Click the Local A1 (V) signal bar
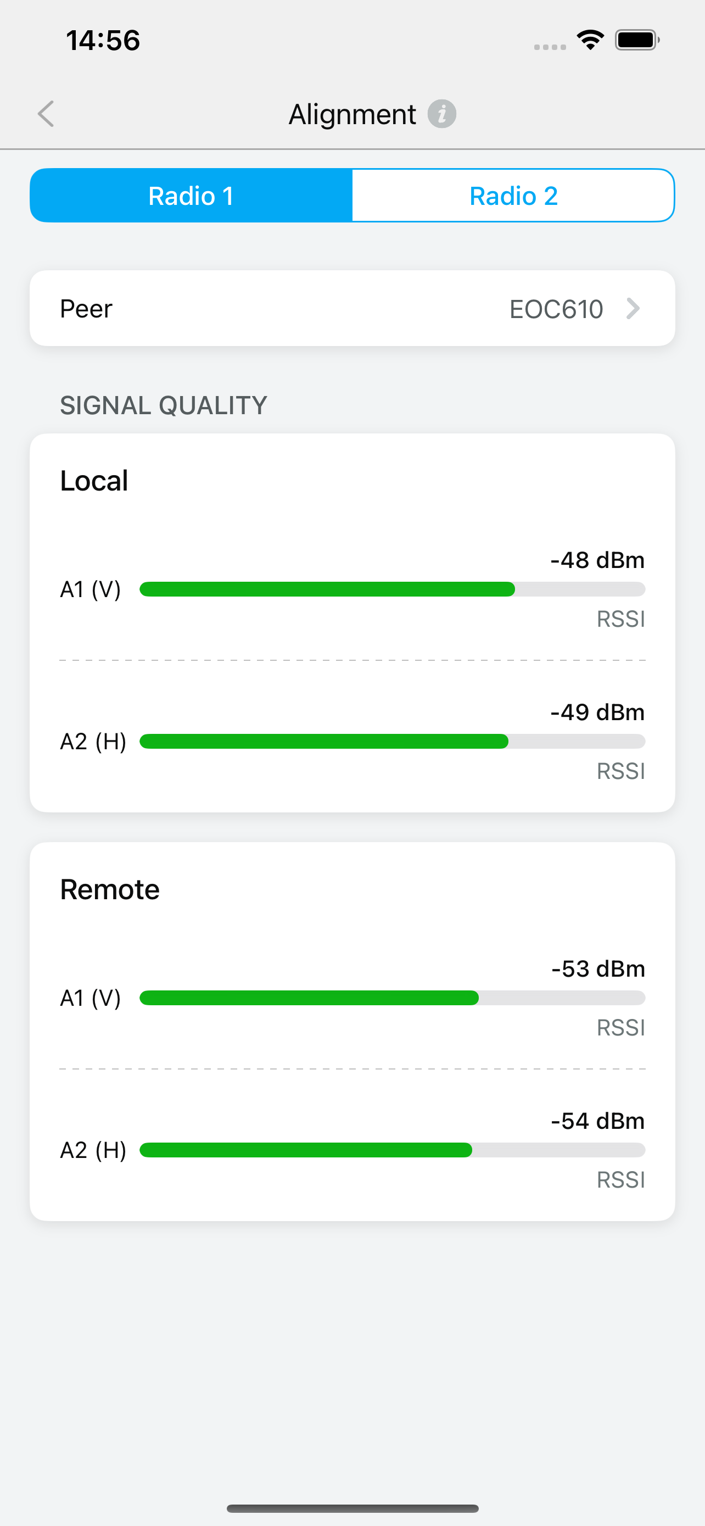This screenshot has height=1526, width=705. [393, 589]
